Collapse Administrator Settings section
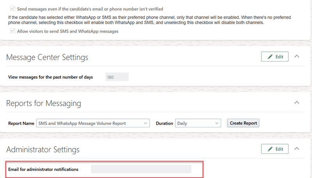The width and height of the screenshot is (312, 178). (297, 149)
